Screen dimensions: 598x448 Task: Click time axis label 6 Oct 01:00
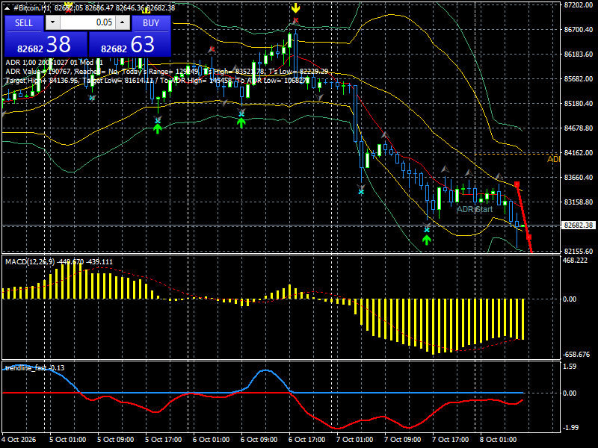(x=211, y=439)
